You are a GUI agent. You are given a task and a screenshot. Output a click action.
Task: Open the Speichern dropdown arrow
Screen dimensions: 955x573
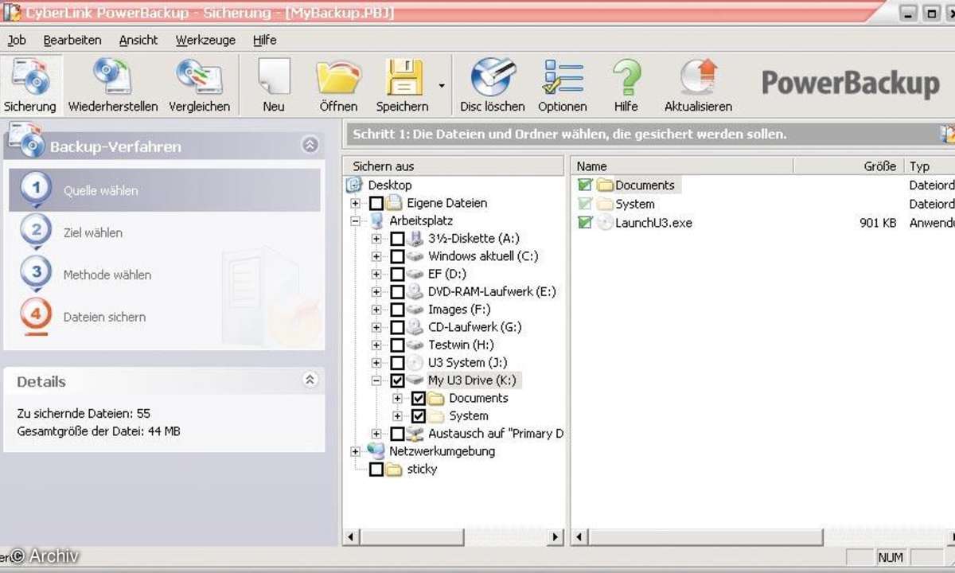(442, 85)
